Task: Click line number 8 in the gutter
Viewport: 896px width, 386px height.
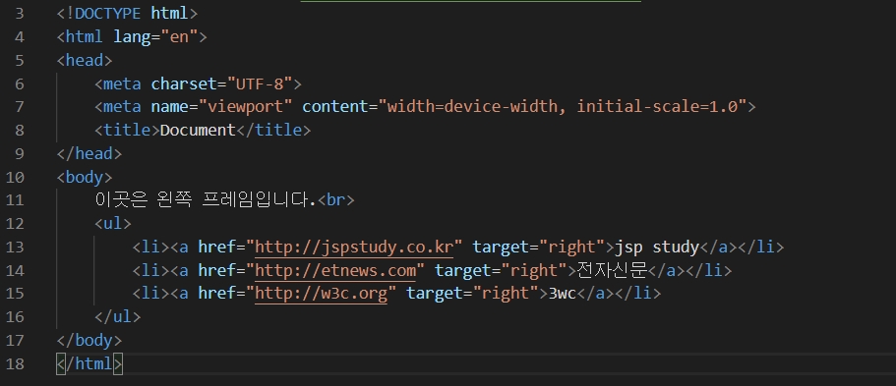Action: (x=20, y=131)
